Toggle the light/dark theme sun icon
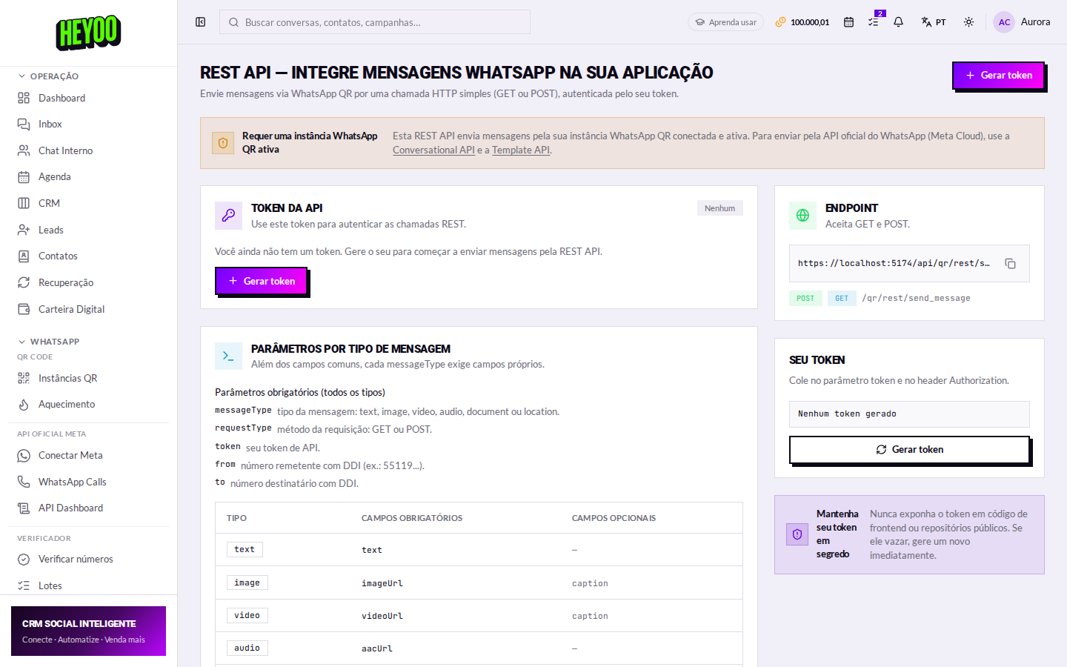The width and height of the screenshot is (1067, 667). click(968, 22)
